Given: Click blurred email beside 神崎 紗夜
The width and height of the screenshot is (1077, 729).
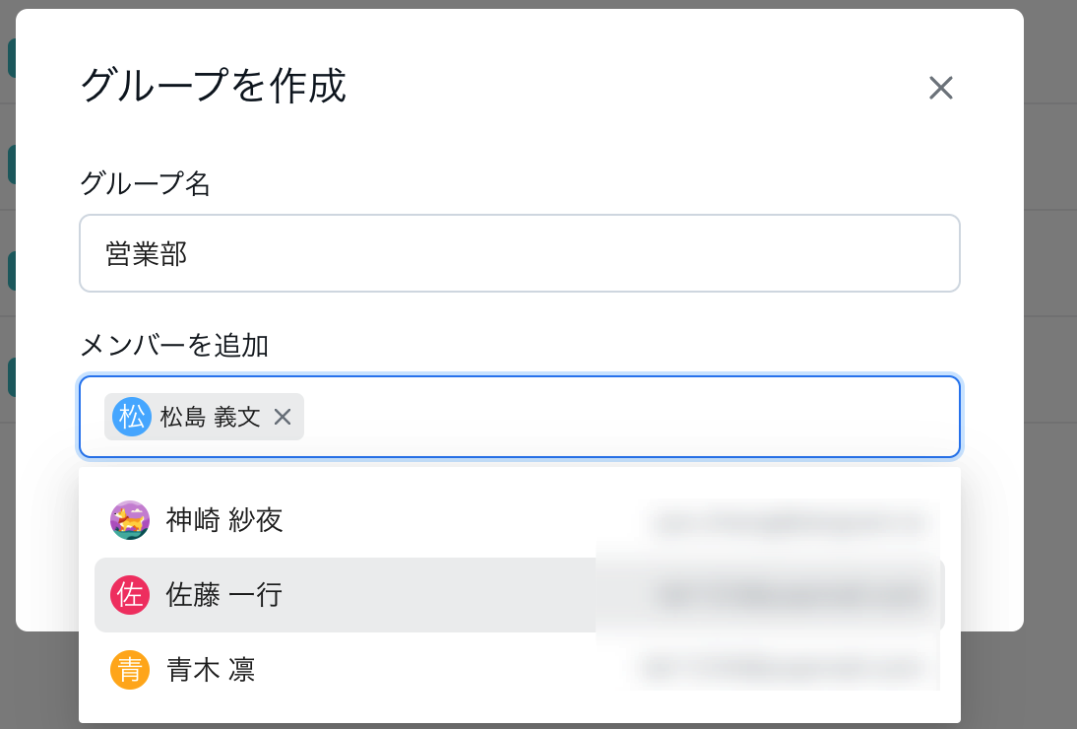Looking at the screenshot, I should (x=789, y=523).
